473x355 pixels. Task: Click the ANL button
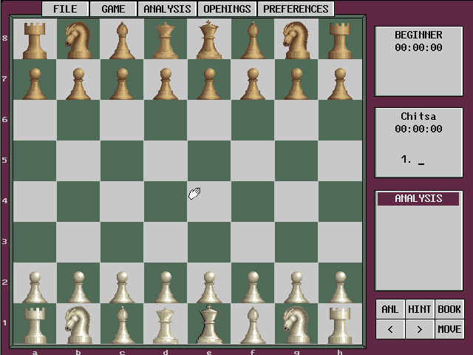pos(390,309)
